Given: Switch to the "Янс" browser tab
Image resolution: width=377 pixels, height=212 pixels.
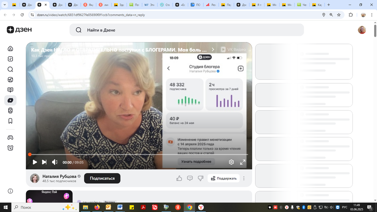Looking at the screenshot, I should (x=89, y=5).
